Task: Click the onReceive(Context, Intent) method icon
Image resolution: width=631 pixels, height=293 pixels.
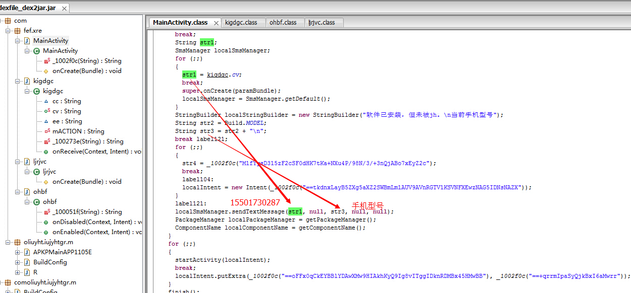Action: pyautogui.click(x=46, y=152)
